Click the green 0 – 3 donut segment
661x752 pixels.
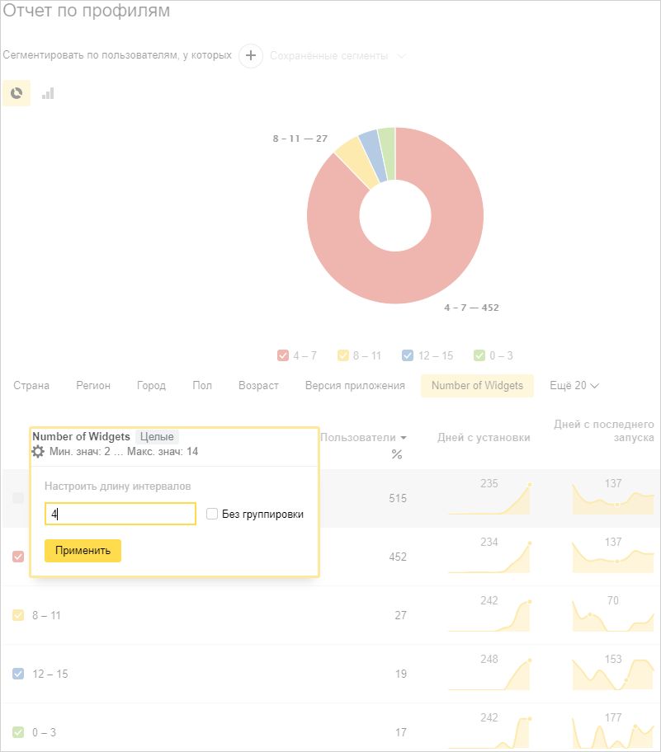pyautogui.click(x=388, y=153)
